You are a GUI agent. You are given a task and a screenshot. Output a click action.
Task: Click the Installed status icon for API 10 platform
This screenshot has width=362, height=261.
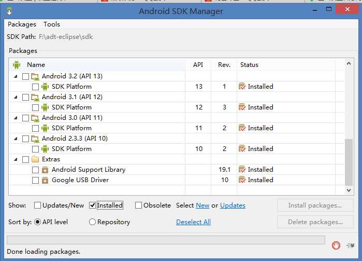[x=242, y=149]
